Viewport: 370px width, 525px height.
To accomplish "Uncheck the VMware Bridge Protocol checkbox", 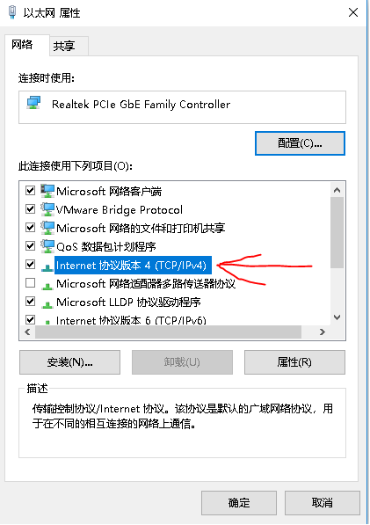I will click(x=31, y=209).
